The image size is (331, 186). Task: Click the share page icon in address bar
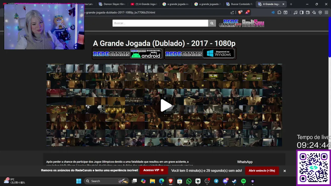[x=232, y=12]
